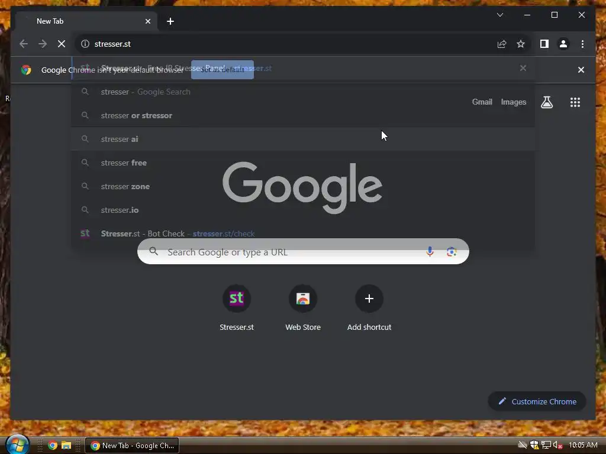
Task: Dismiss the default browser infobar
Action: [x=581, y=70]
